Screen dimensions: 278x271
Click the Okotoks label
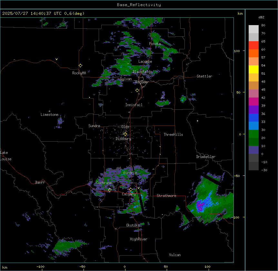pyautogui.click(x=133, y=225)
